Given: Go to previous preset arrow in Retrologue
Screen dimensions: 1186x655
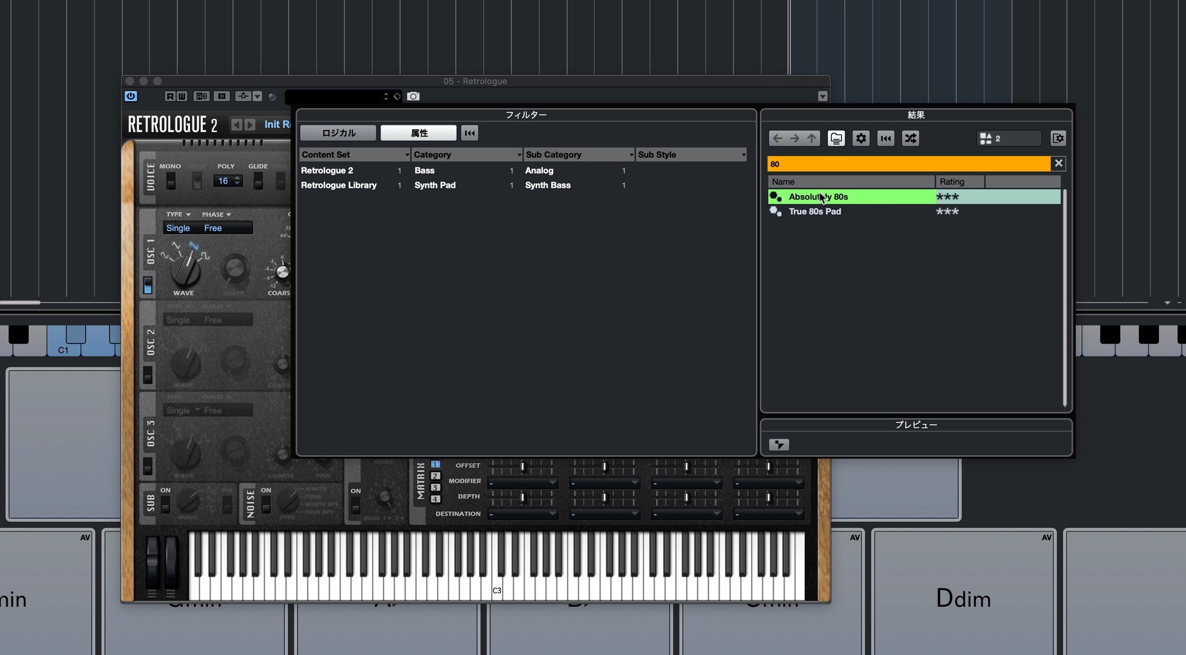Looking at the screenshot, I should click(x=236, y=125).
